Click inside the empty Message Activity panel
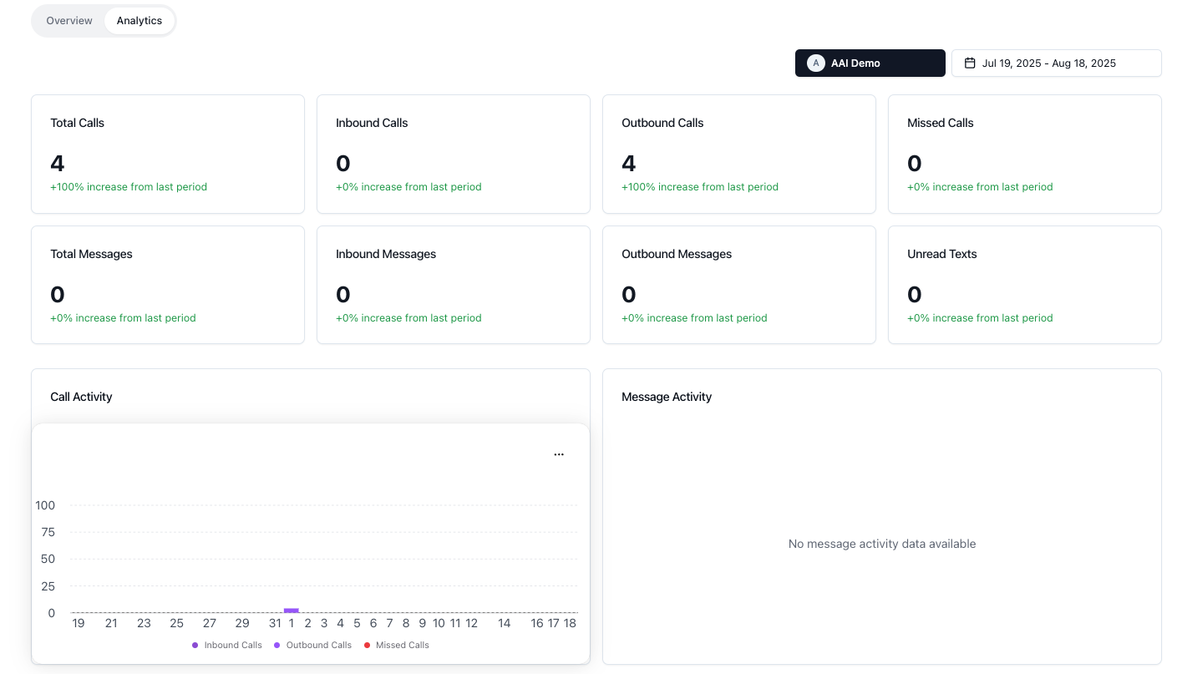Viewport: 1182px width, 674px height. click(x=881, y=543)
